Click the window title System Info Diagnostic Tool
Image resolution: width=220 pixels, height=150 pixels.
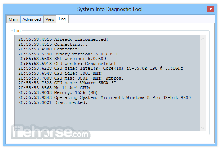click(110, 9)
